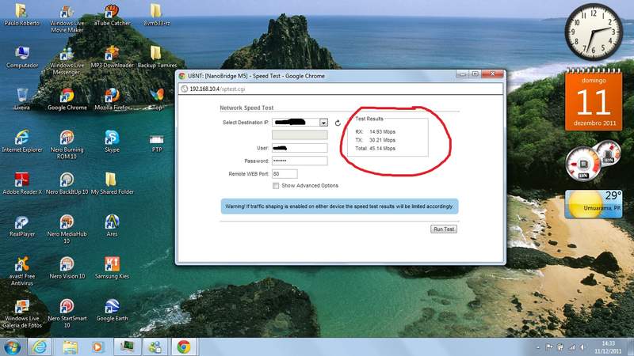This screenshot has width=634, height=356.
Task: Open Windows Media Player taskbar icon
Action: click(x=97, y=347)
